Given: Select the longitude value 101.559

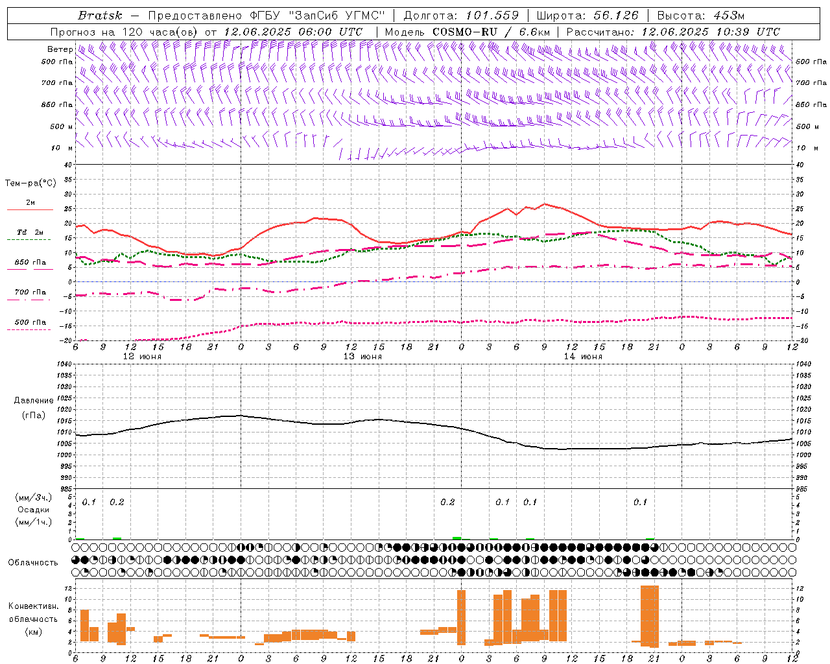Looking at the screenshot, I should pos(492,16).
